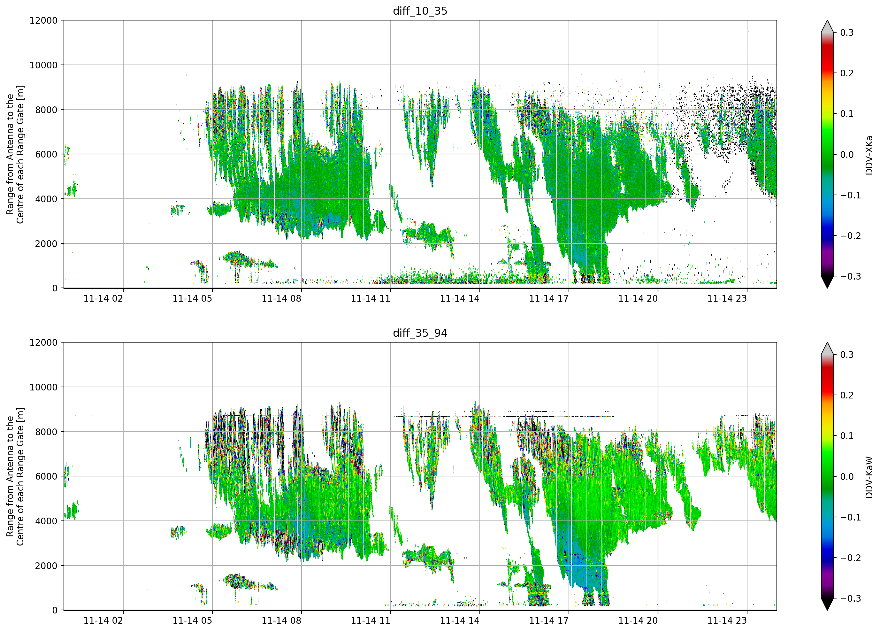Click the 2000 y-tick on diff_35_94

46,566
